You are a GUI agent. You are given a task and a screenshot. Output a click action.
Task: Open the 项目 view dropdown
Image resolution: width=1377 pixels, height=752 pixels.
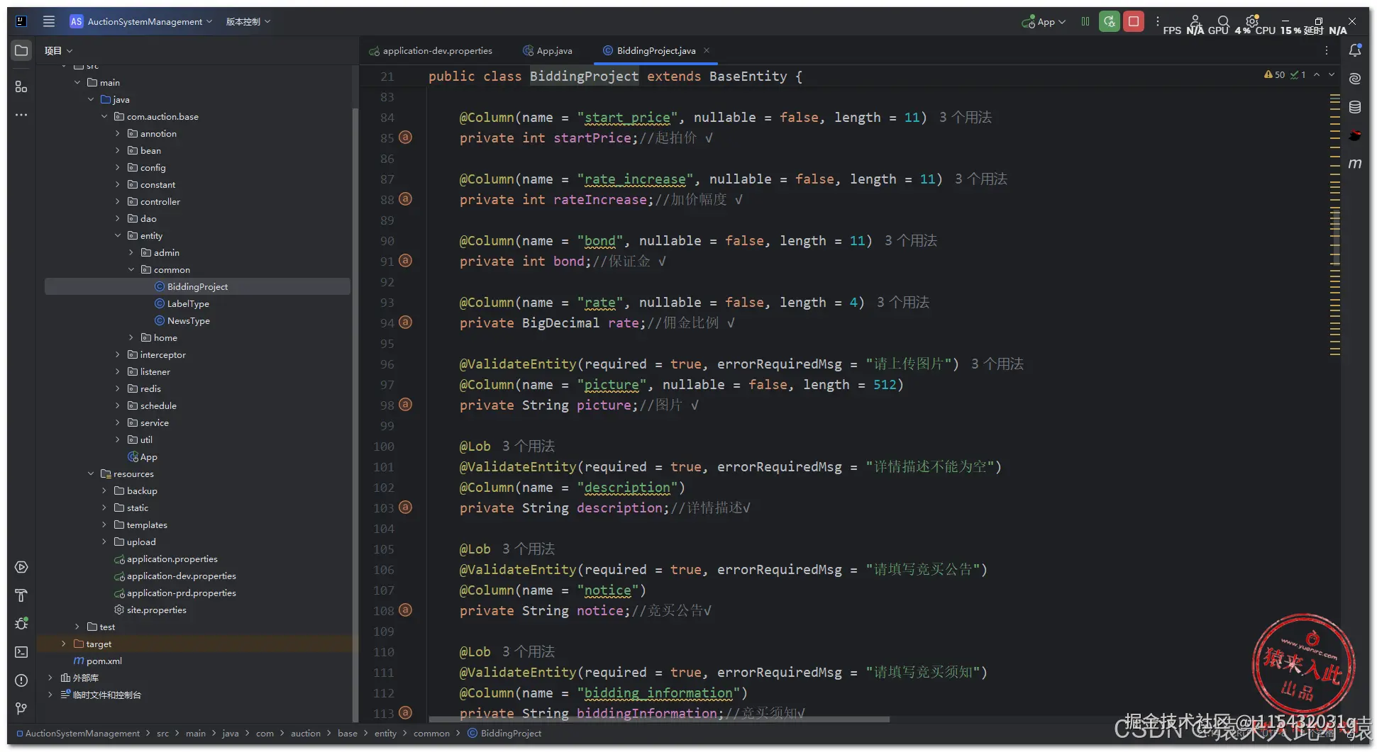tap(58, 50)
